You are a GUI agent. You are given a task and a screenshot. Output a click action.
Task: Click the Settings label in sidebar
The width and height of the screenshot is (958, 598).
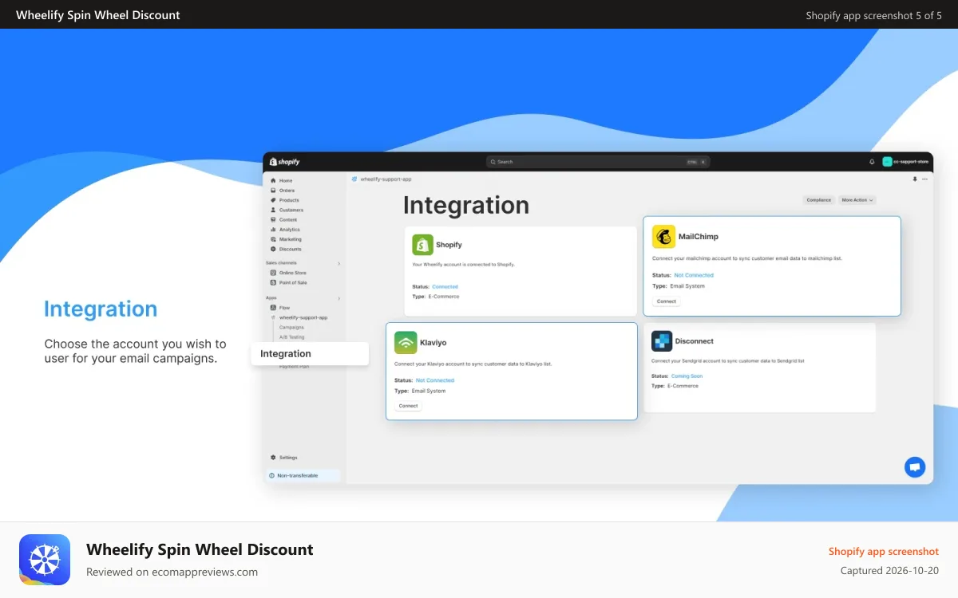click(x=288, y=458)
